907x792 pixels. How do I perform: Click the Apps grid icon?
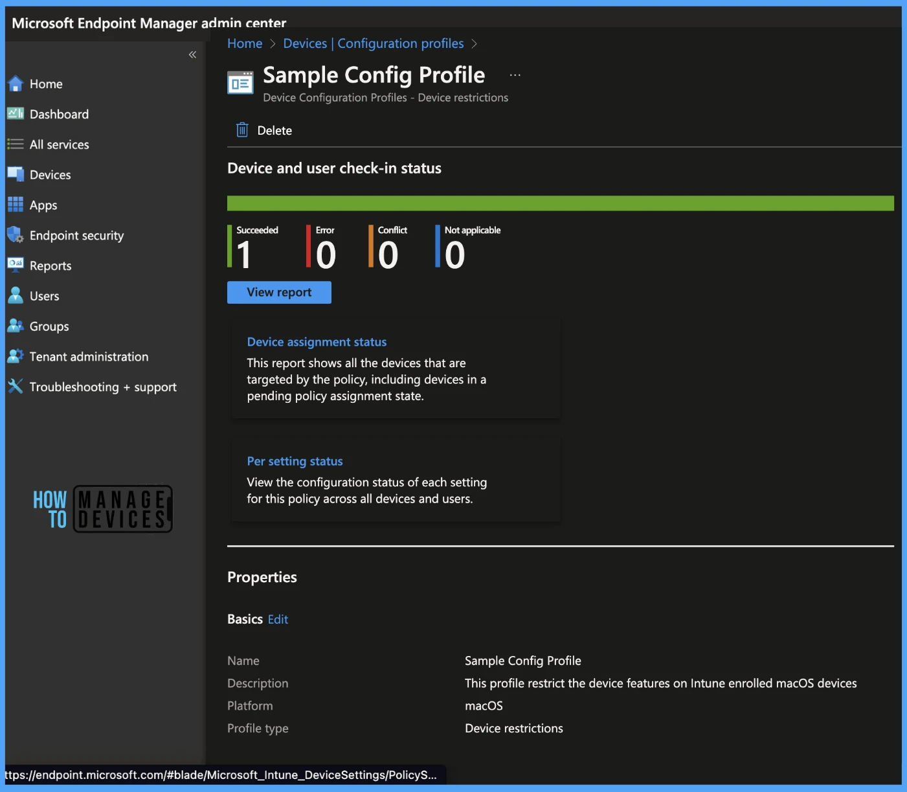(x=16, y=205)
